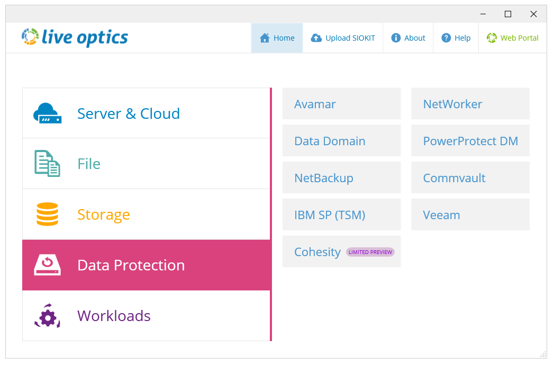This screenshot has width=554, height=367.
Task: Open the Help label
Action: pyautogui.click(x=462, y=38)
